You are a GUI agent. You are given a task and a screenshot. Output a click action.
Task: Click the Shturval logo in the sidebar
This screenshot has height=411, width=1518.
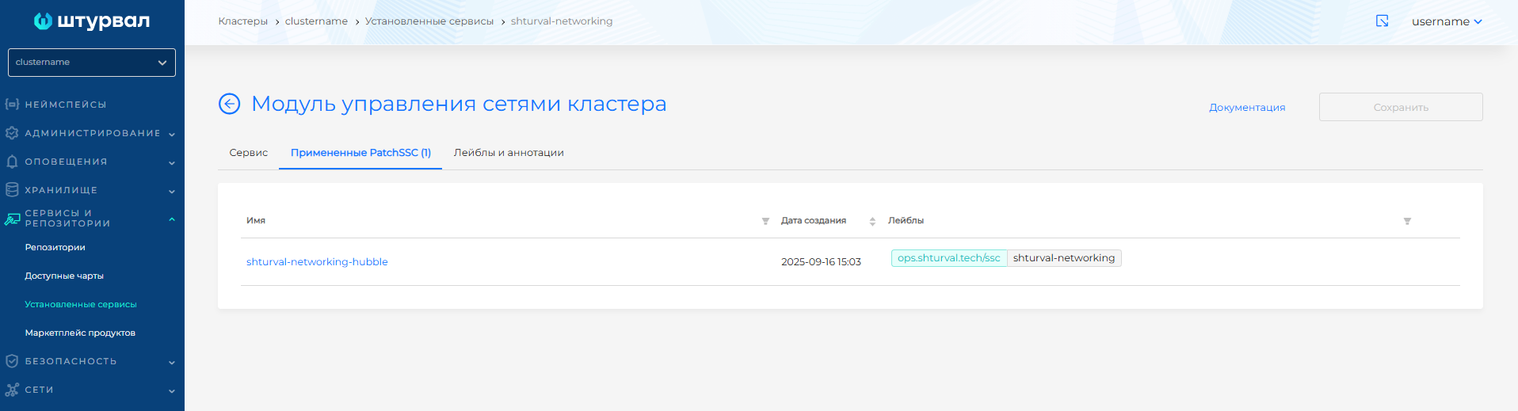(92, 21)
